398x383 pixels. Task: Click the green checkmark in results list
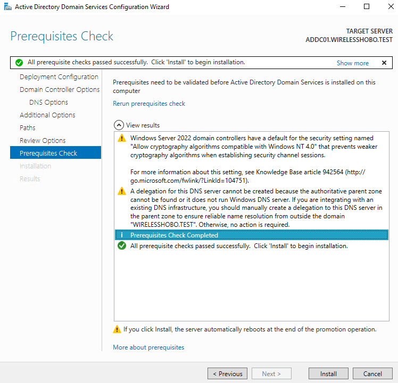[122, 246]
